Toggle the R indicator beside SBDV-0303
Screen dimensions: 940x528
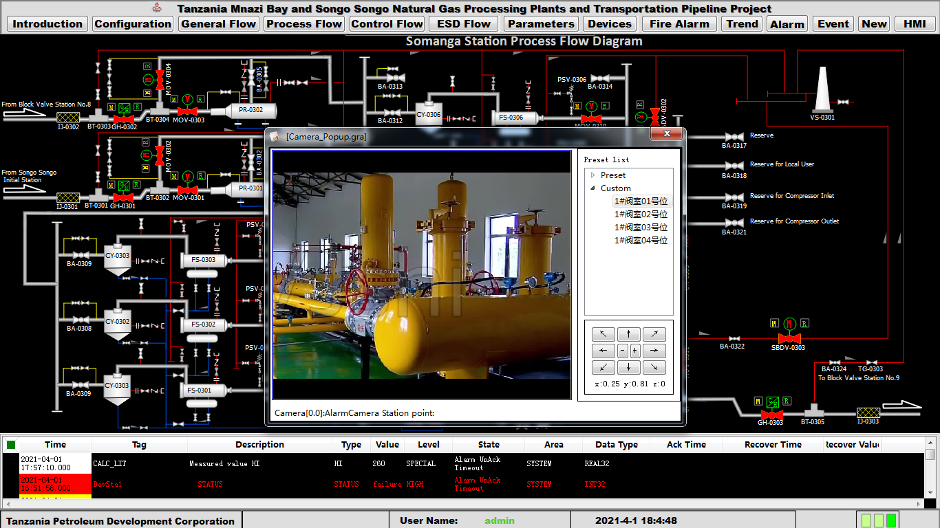(804, 323)
